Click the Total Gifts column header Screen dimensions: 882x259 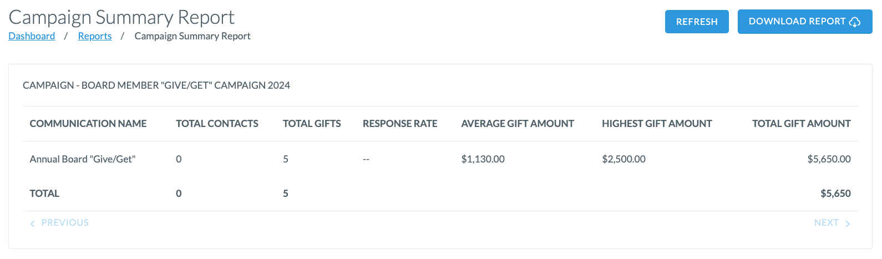coord(312,124)
